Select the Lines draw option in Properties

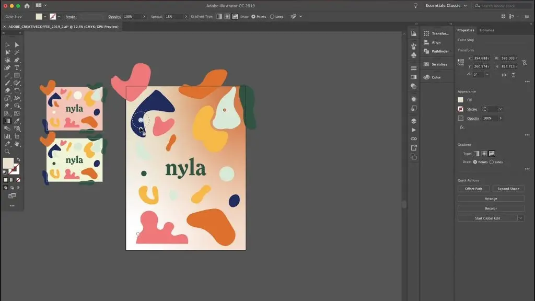(493, 161)
